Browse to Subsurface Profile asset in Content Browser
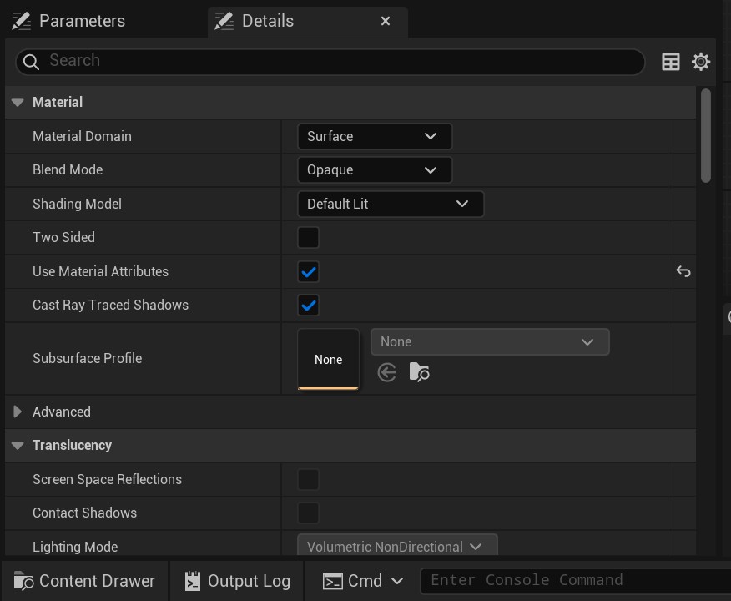731x601 pixels. tap(419, 372)
